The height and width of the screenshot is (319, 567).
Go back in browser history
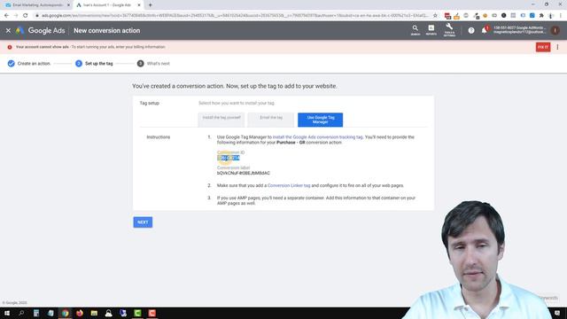pyautogui.click(x=6, y=16)
